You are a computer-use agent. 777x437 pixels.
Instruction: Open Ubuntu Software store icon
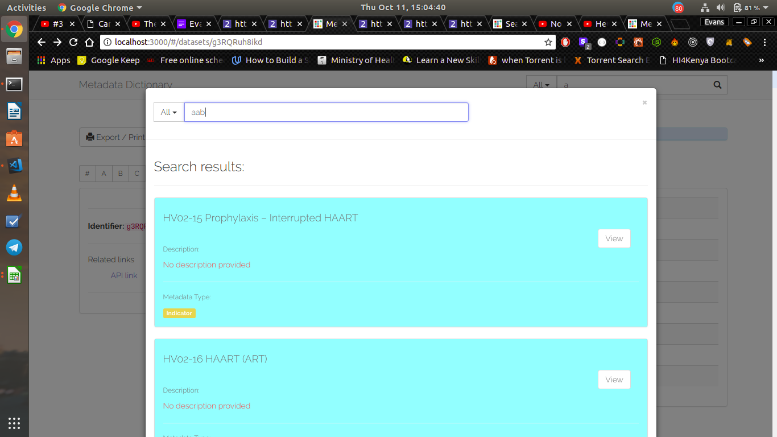point(14,138)
